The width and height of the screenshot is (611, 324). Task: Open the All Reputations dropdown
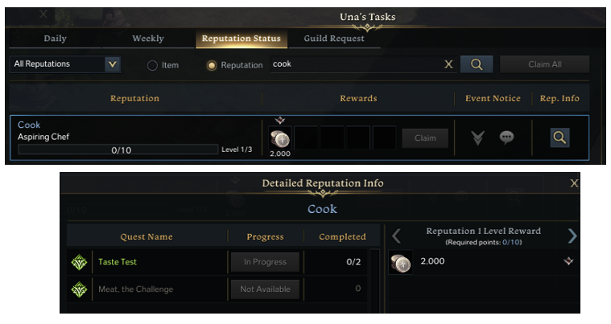pyautogui.click(x=112, y=64)
